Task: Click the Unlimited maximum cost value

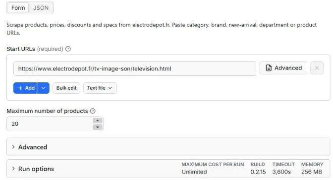Action: [194, 172]
